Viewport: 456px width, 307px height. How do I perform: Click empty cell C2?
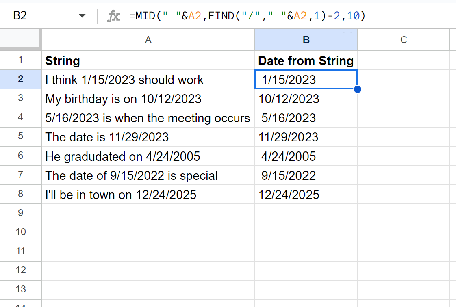click(x=404, y=79)
